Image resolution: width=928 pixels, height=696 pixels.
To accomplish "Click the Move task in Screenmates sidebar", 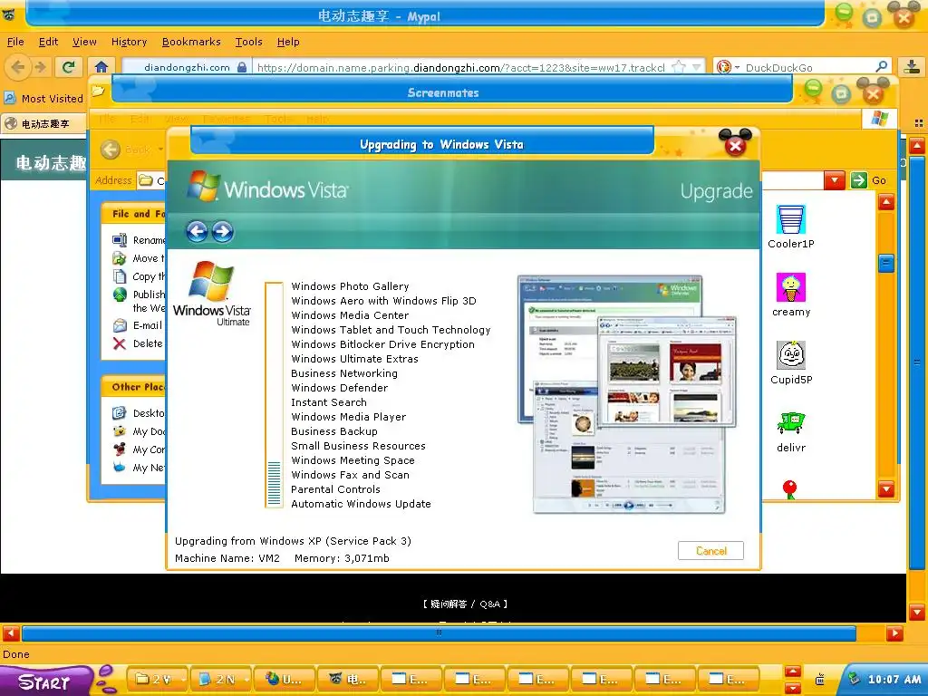I will coord(139,258).
